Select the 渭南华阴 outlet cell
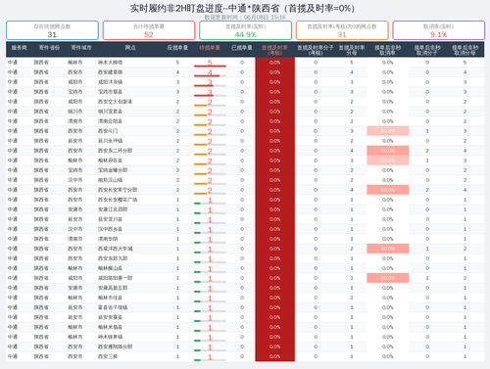 click(x=108, y=239)
